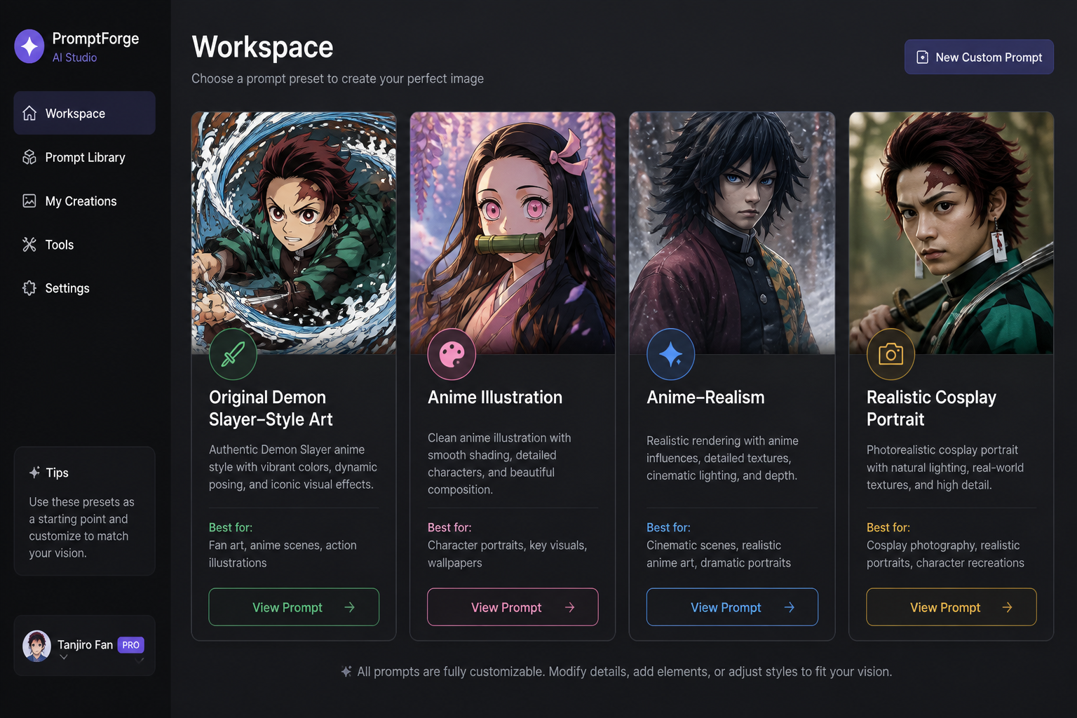
Task: Click the "Realistic rendering with anime influences" description
Action: [722, 458]
